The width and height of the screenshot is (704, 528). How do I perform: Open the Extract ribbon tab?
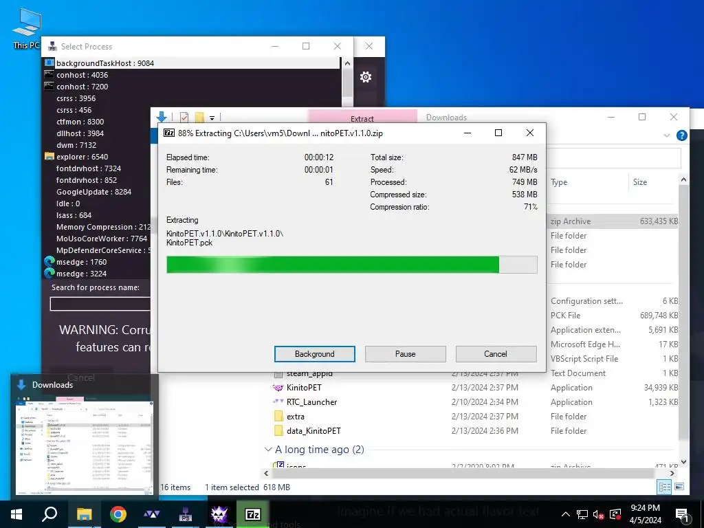click(362, 118)
